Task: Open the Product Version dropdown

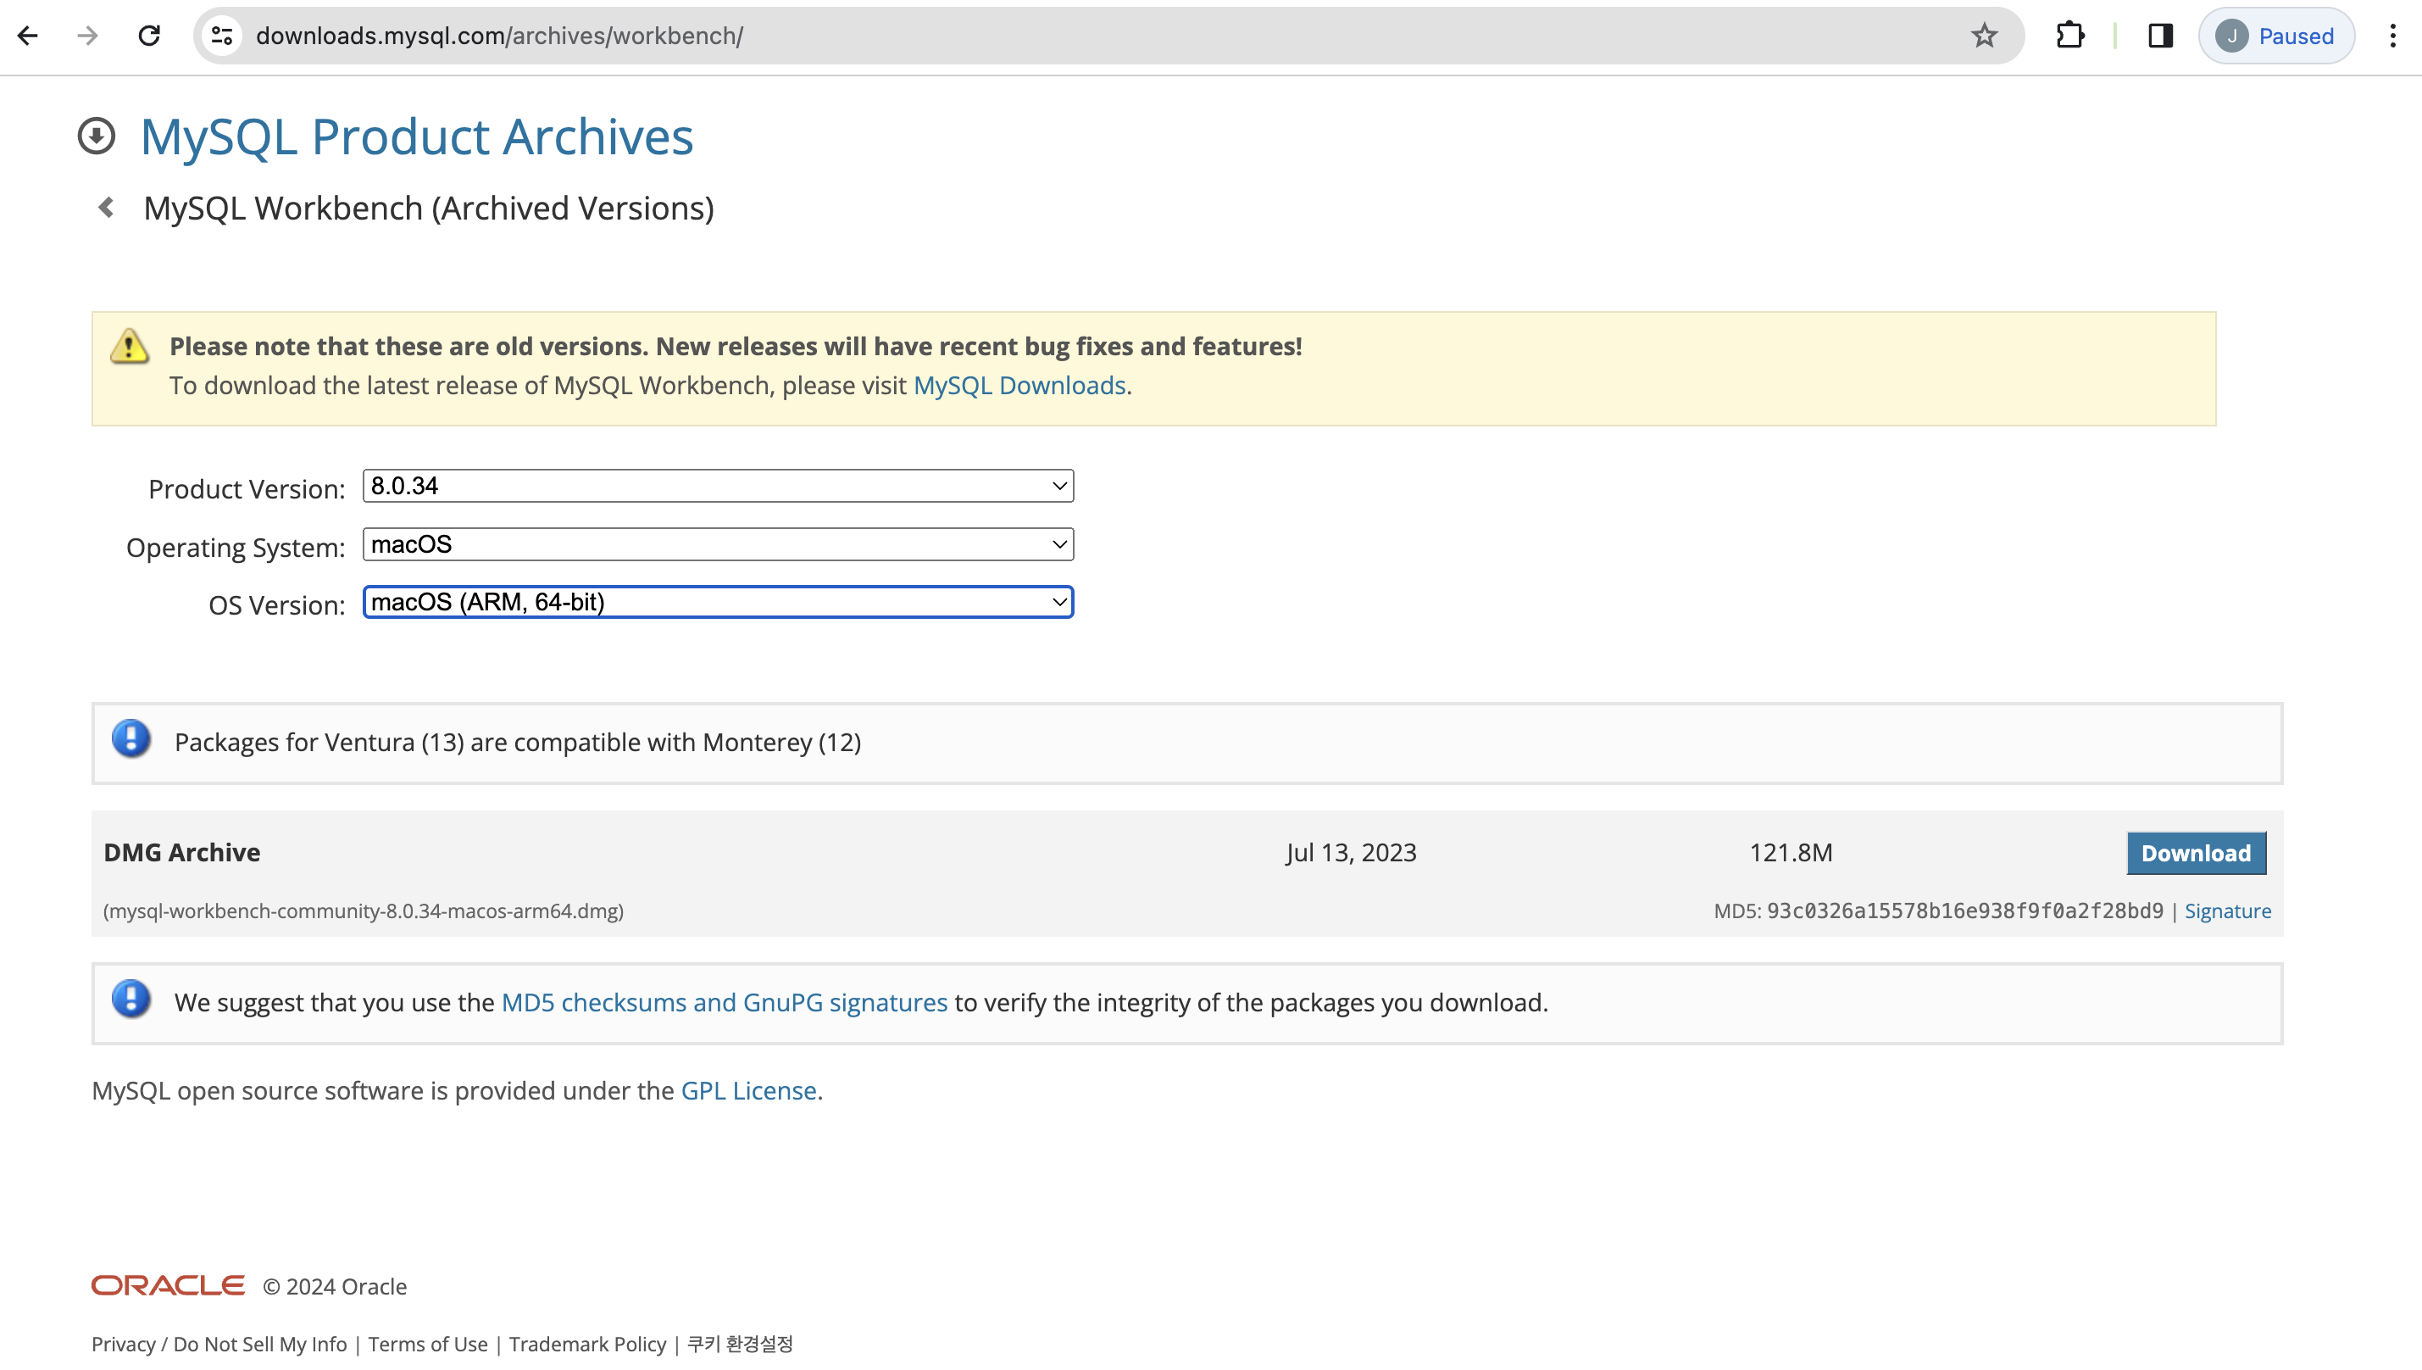Action: click(x=718, y=486)
